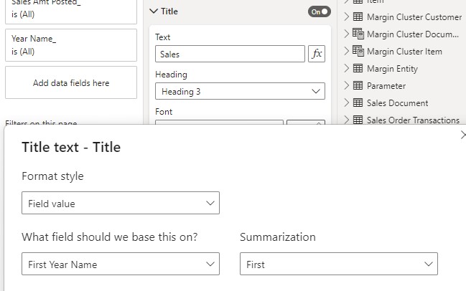
Task: Open the Heading 3 dropdown
Action: pos(240,91)
